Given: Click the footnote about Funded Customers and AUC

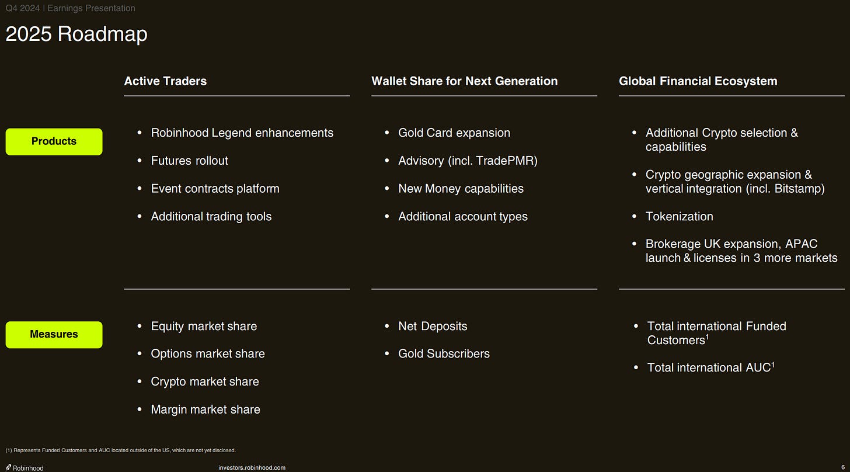Looking at the screenshot, I should pyautogui.click(x=120, y=450).
